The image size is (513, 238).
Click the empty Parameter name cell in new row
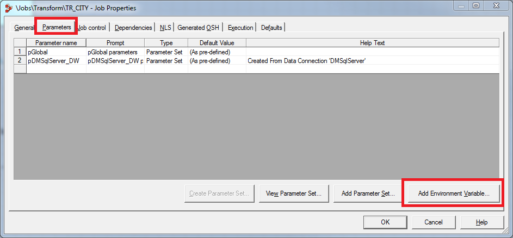click(56, 69)
